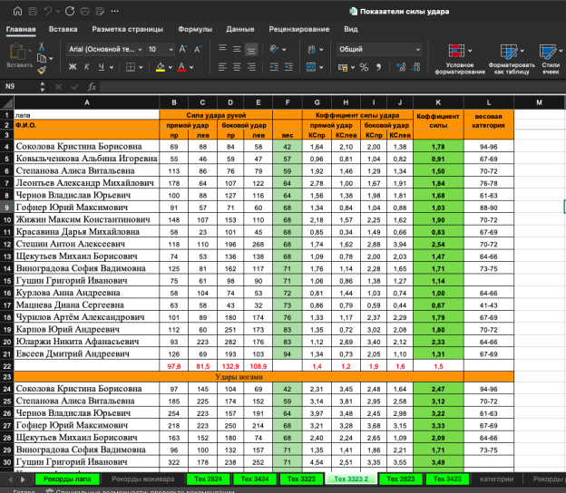Open text orientation options
The width and height of the screenshot is (566, 493).
pyautogui.click(x=274, y=49)
